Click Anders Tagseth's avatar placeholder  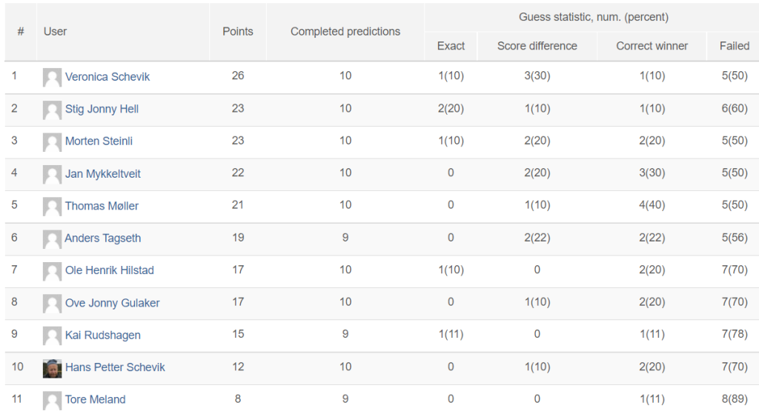coord(53,239)
